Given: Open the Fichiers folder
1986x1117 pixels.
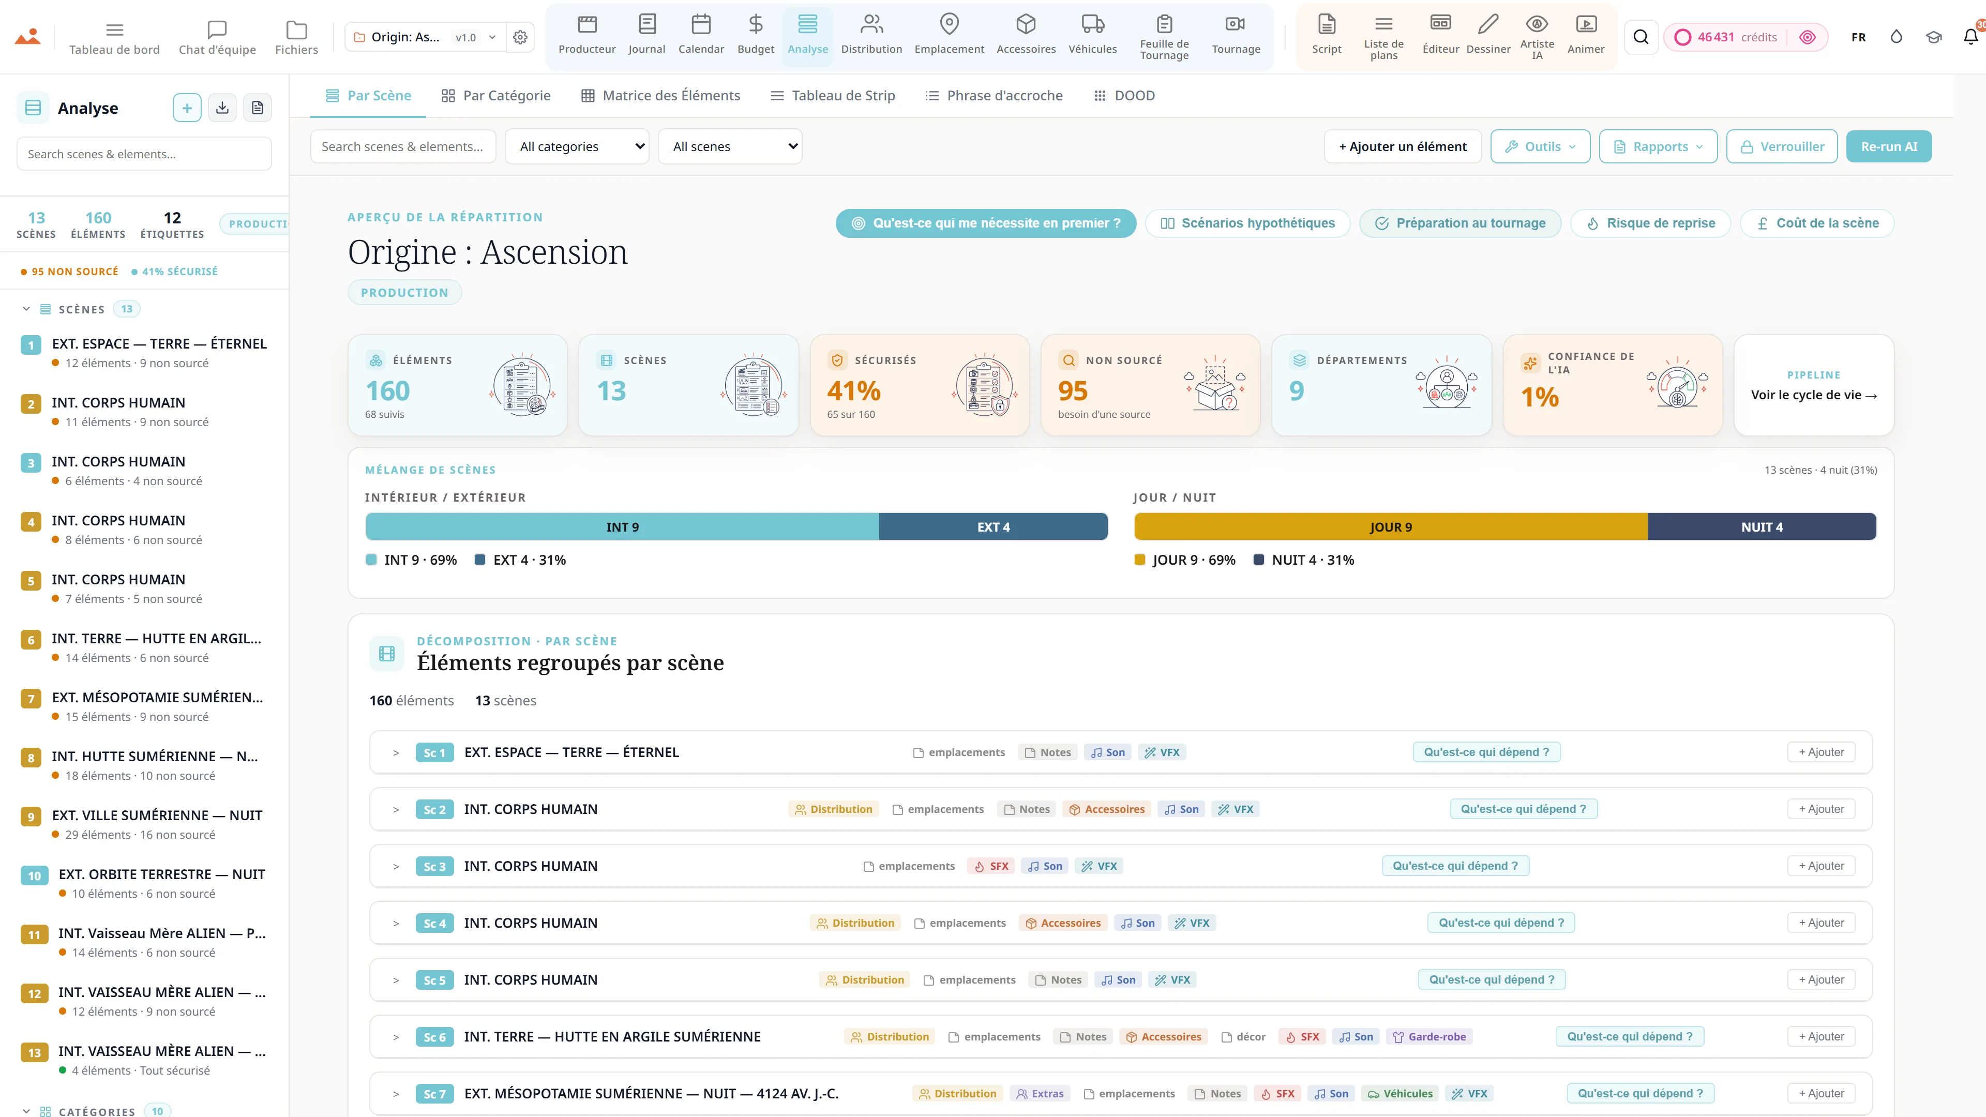Looking at the screenshot, I should point(297,38).
